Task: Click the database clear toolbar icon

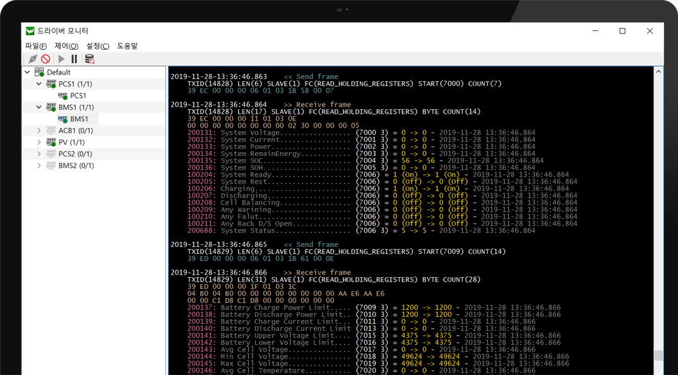Action: point(90,59)
